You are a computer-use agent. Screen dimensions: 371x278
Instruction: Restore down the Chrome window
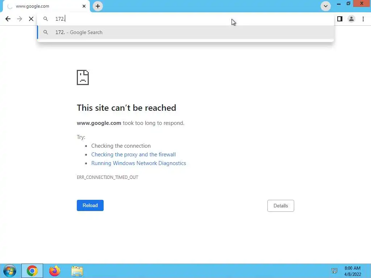click(348, 4)
